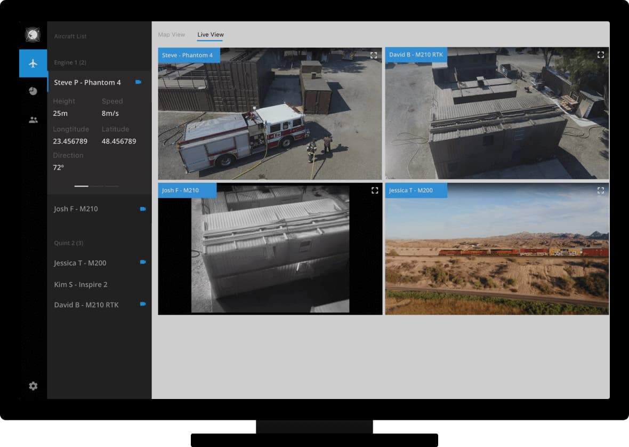The width and height of the screenshot is (629, 447).
Task: Open Settings via the gear icon
Action: click(33, 386)
